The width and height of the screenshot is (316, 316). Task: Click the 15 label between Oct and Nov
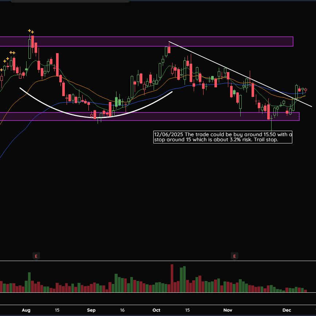point(187,310)
